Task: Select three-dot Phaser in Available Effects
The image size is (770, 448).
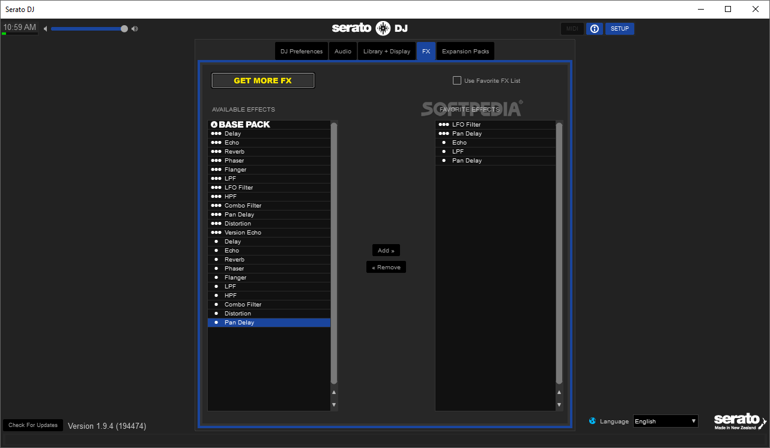Action: pos(269,161)
